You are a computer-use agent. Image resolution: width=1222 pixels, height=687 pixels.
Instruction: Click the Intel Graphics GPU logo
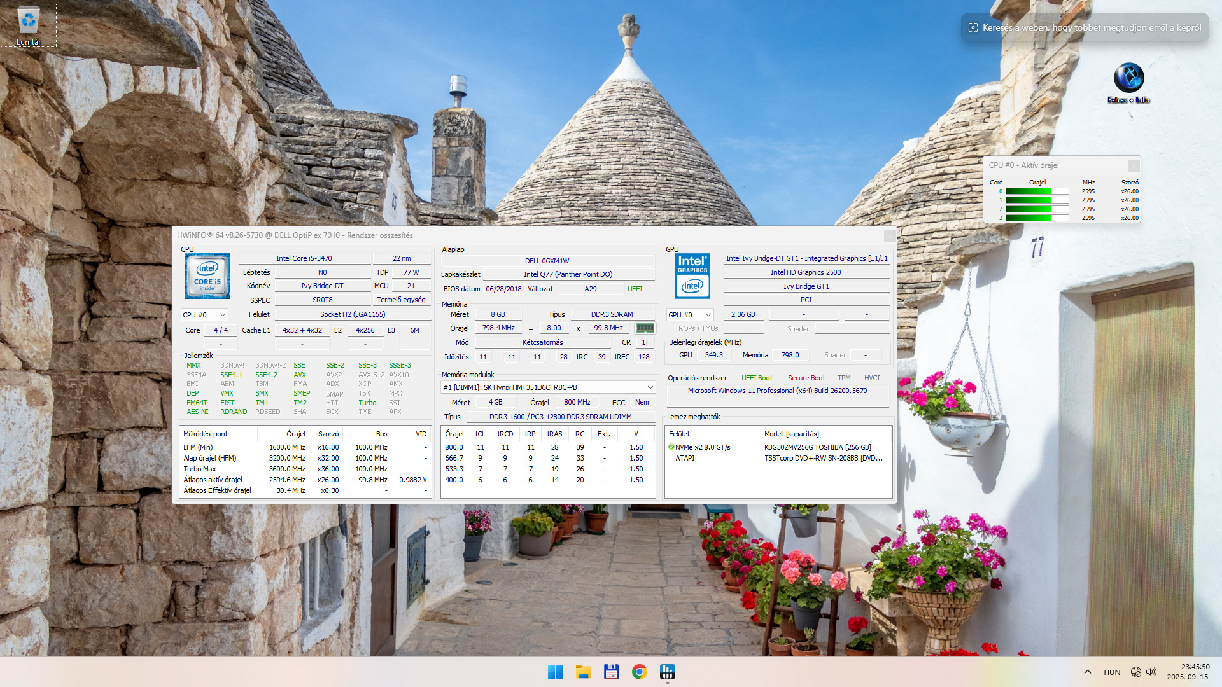point(692,276)
